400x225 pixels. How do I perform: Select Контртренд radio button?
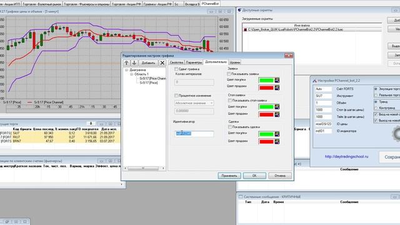click(x=376, y=107)
